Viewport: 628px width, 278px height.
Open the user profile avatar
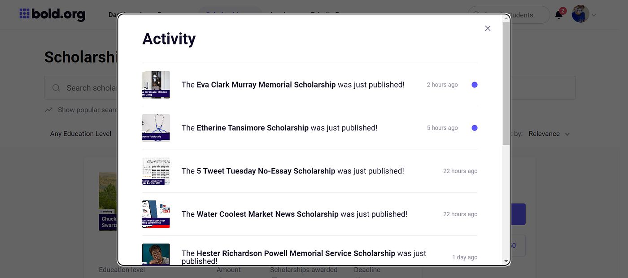point(580,14)
